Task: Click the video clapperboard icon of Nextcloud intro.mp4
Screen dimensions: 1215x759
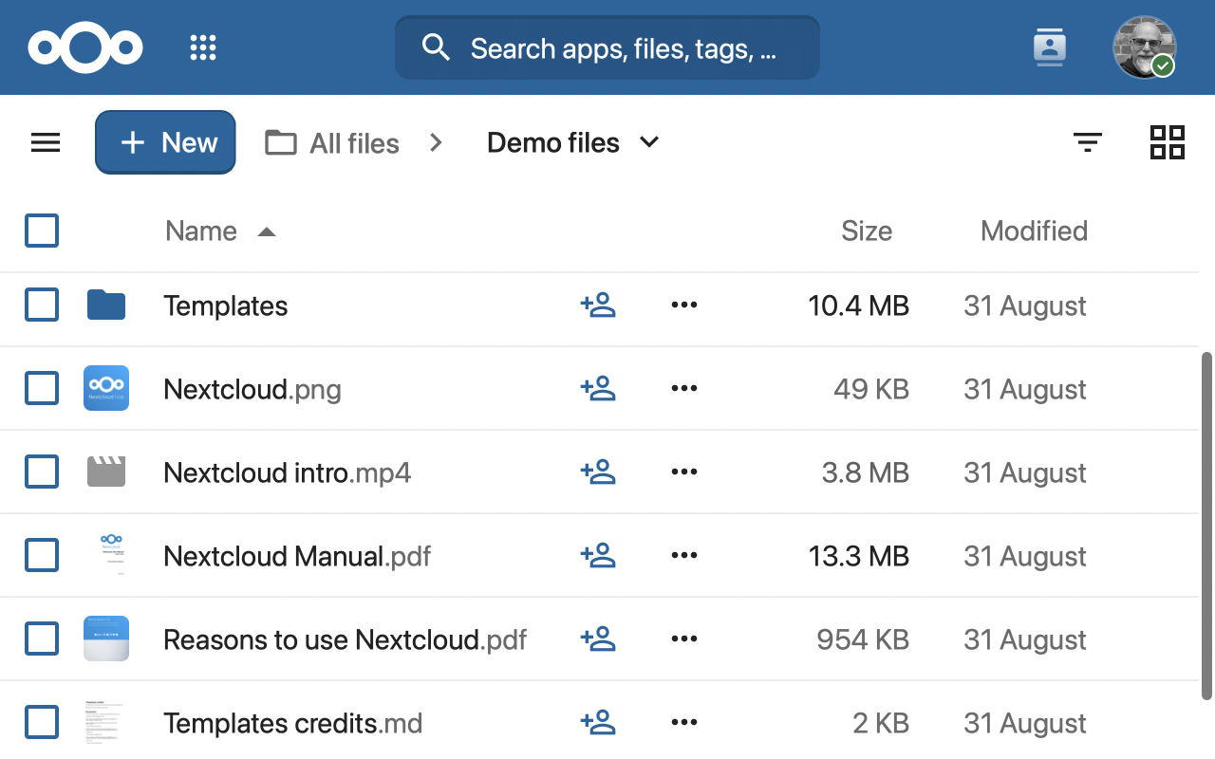Action: click(106, 472)
